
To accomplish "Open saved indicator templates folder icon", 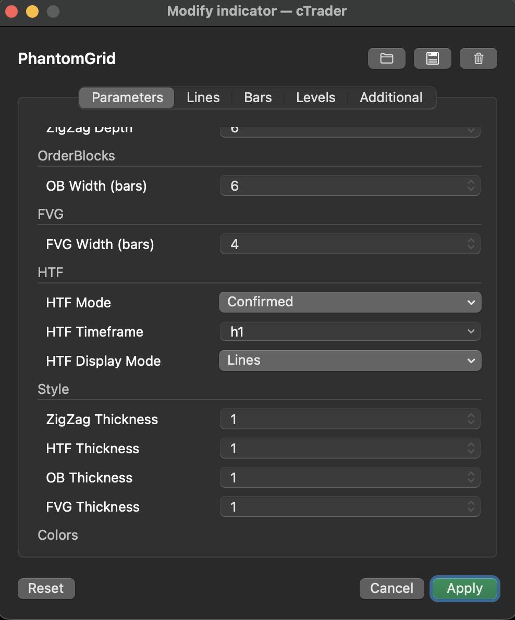I will point(386,58).
